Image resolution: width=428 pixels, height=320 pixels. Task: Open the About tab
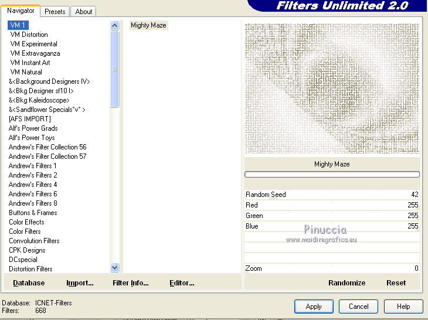pyautogui.click(x=83, y=12)
